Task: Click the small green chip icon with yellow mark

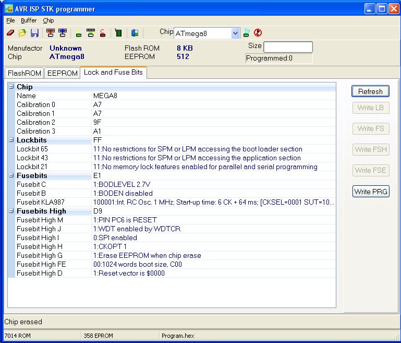Action: (79, 33)
